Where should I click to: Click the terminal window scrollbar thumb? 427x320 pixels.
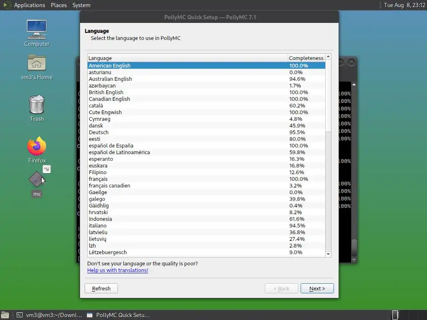pos(354,247)
